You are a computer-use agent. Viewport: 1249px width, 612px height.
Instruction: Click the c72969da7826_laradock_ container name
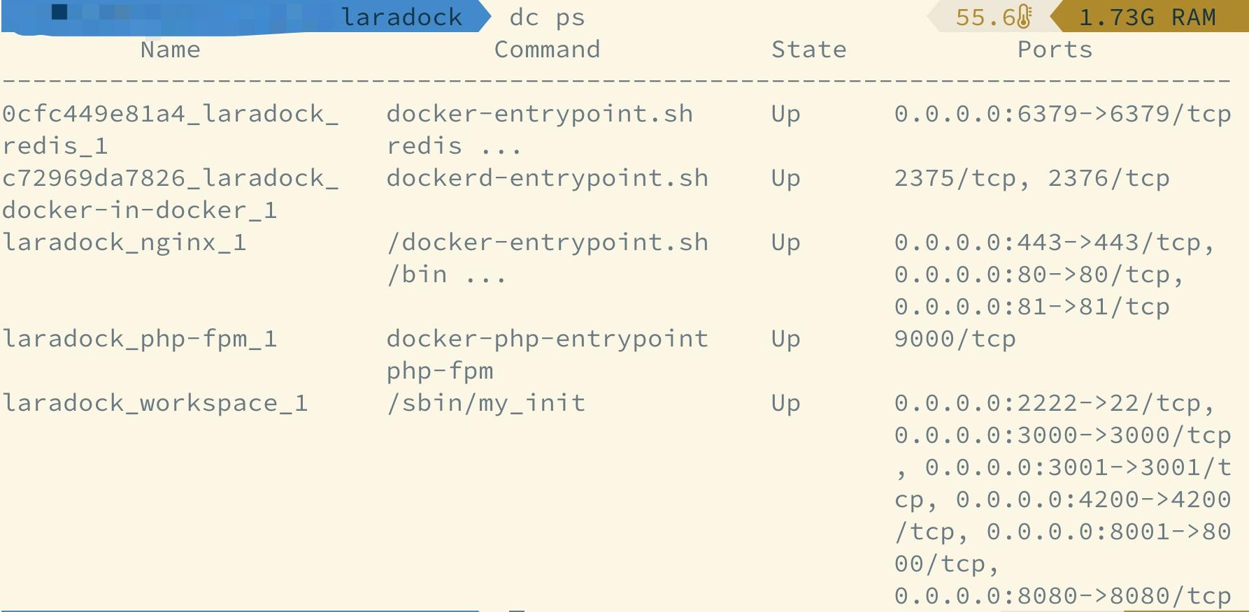click(x=170, y=178)
